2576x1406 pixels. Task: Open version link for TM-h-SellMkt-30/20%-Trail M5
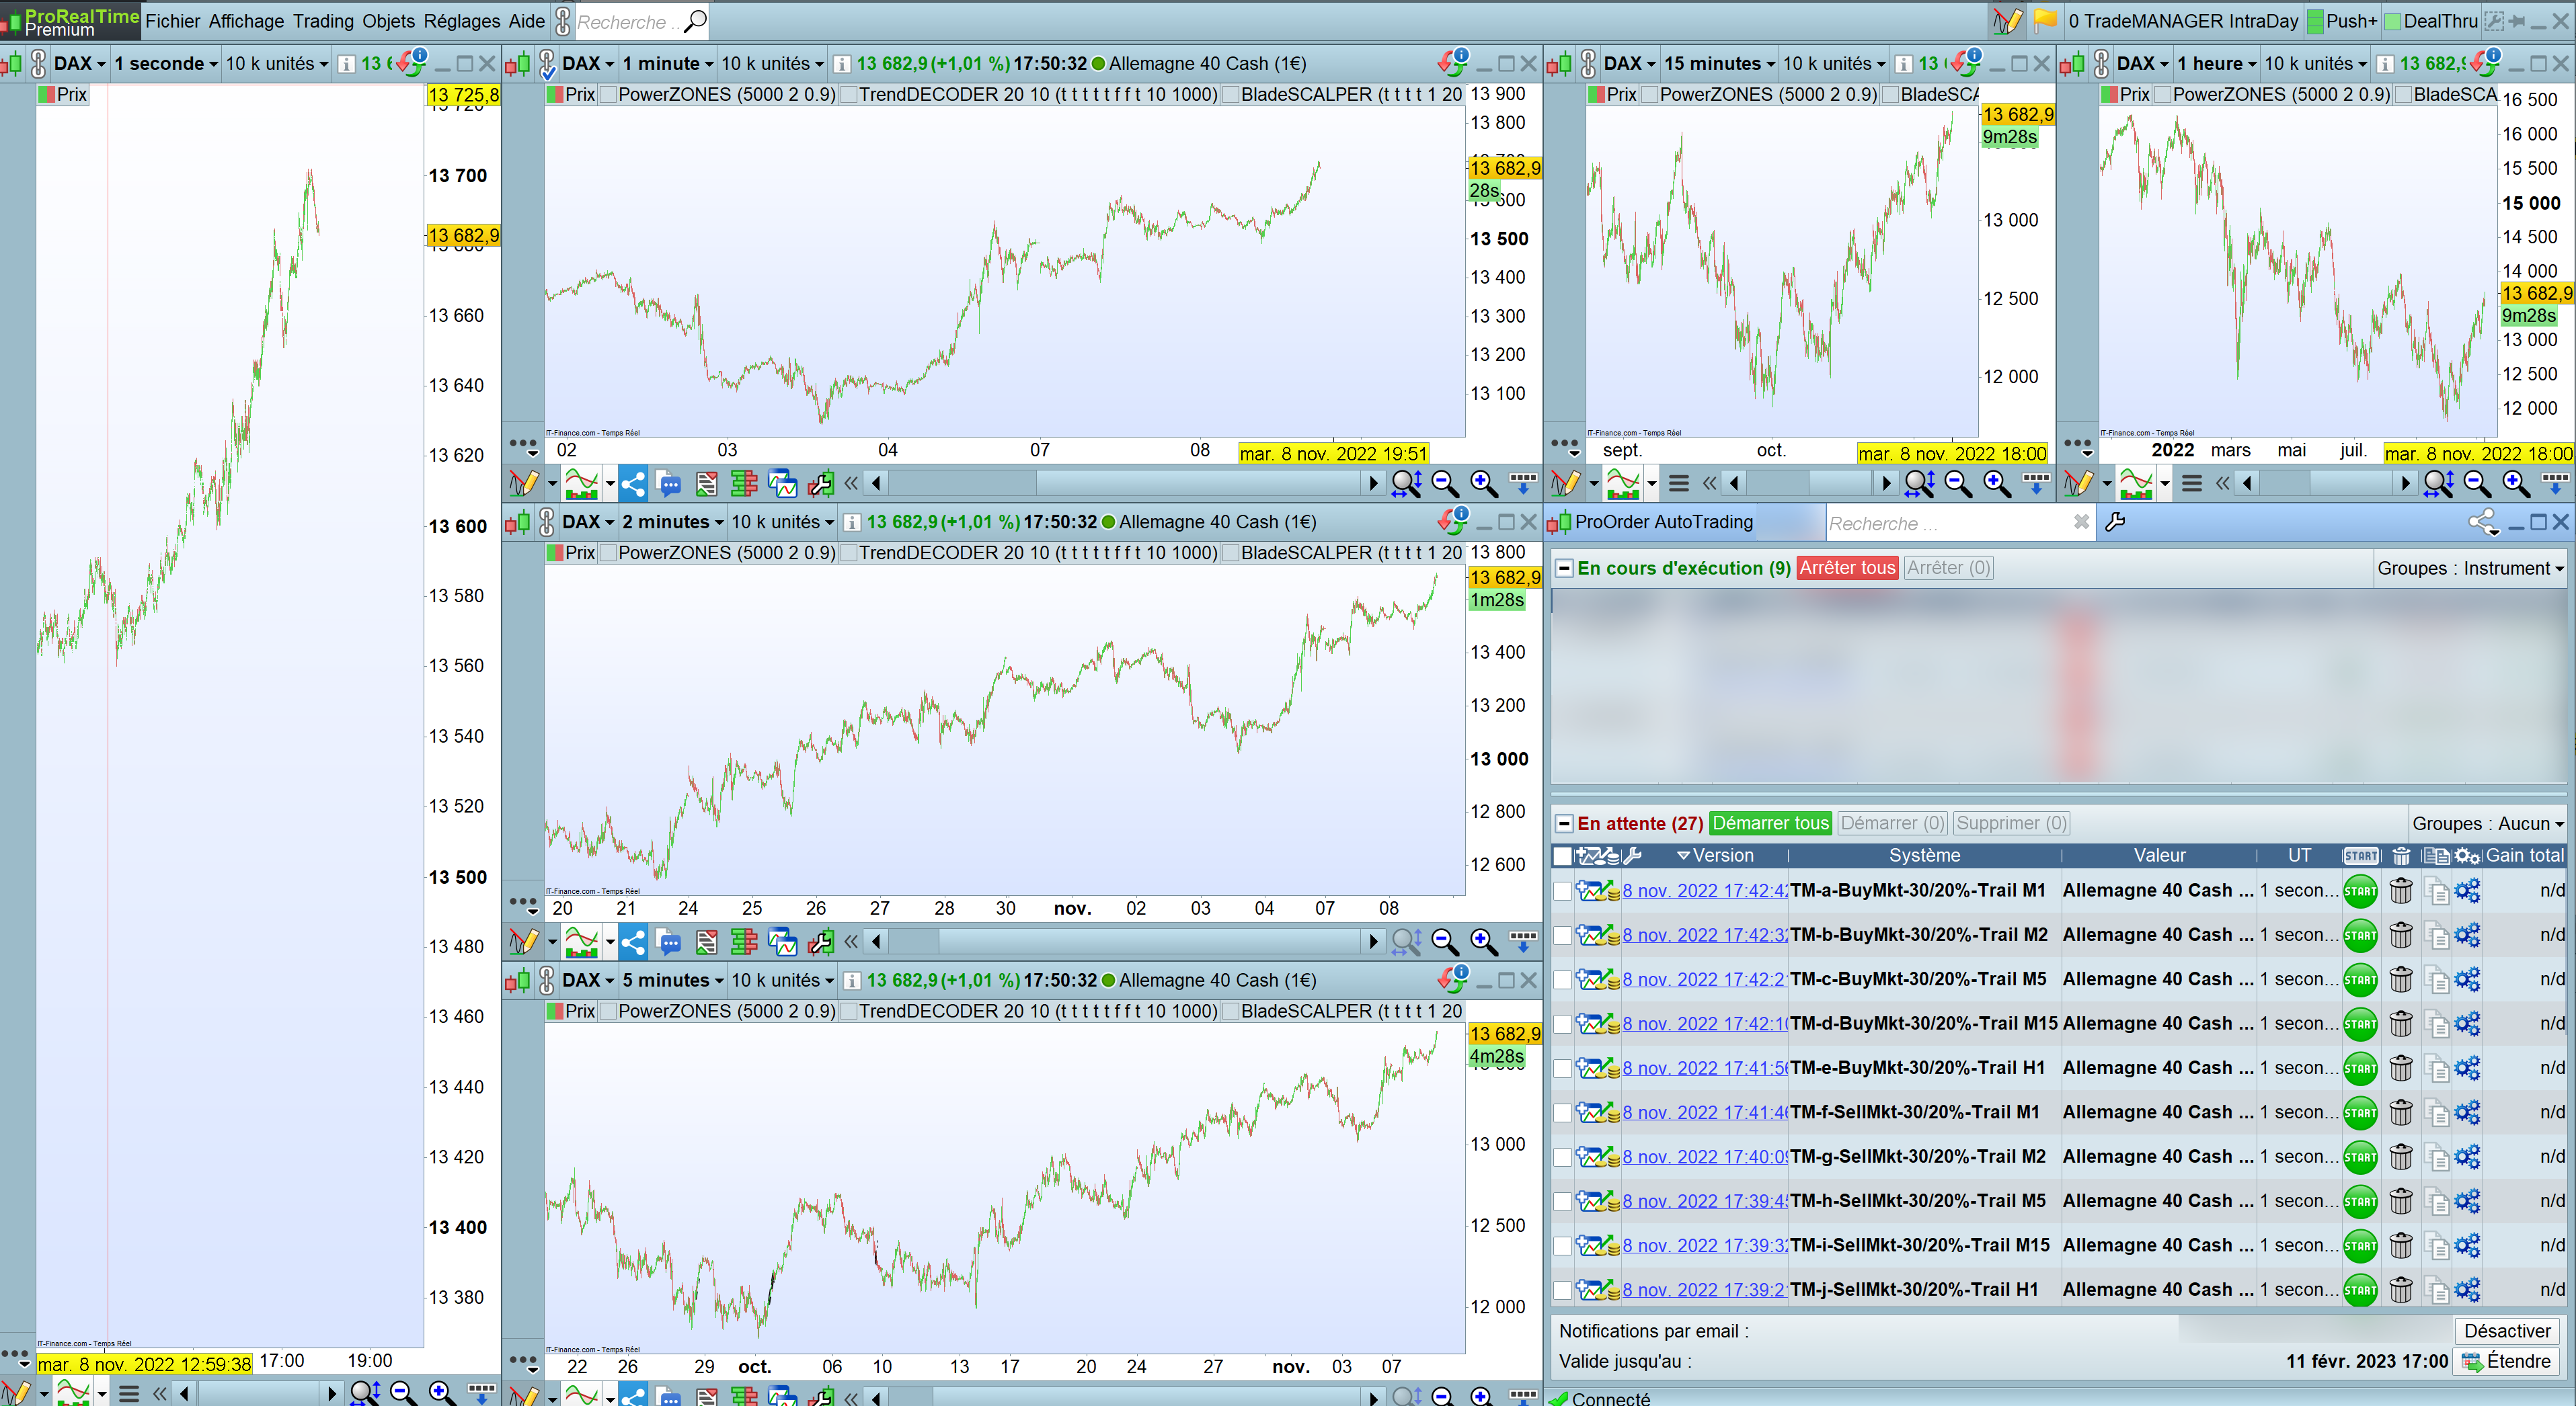point(1705,1201)
